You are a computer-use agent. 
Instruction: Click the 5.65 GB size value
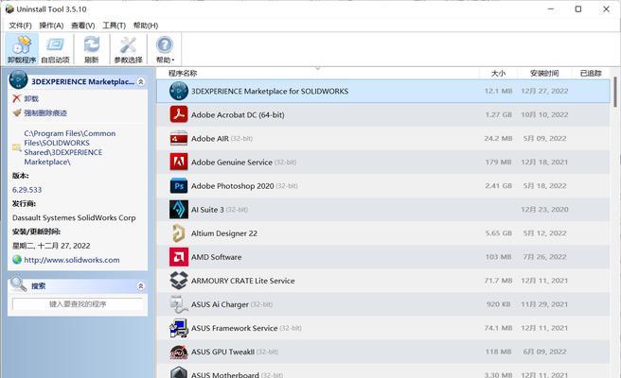point(499,233)
